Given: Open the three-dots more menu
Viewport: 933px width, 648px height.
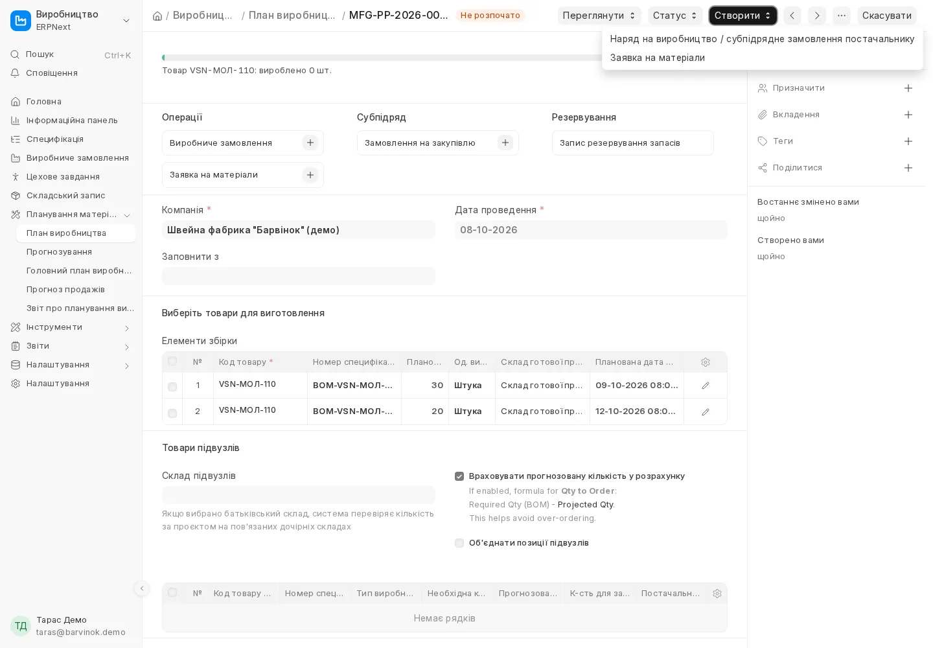Looking at the screenshot, I should [x=842, y=16].
